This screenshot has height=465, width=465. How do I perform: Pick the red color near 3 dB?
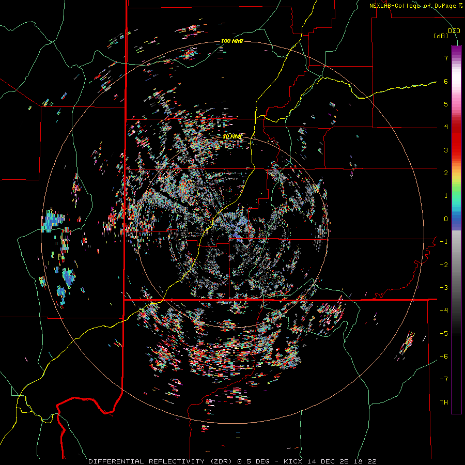click(456, 148)
